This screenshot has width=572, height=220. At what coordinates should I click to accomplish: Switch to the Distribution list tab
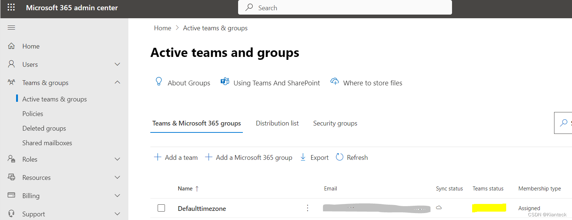(277, 123)
